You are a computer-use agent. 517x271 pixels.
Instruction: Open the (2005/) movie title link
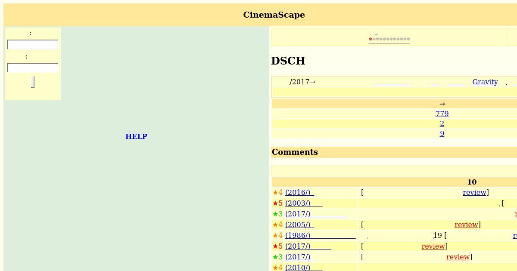click(299, 225)
